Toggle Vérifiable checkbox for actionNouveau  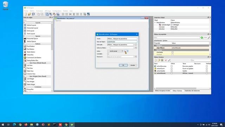(x=207, y=66)
